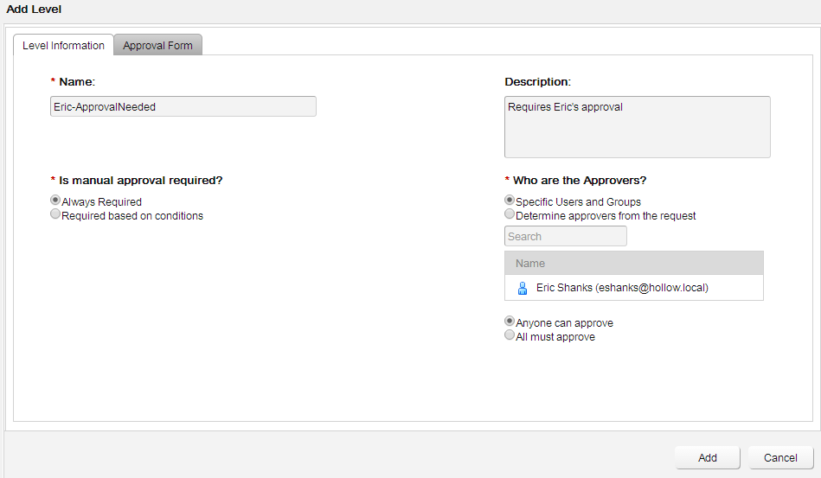
Task: Switch to the Approval Form tab
Action: 157,46
